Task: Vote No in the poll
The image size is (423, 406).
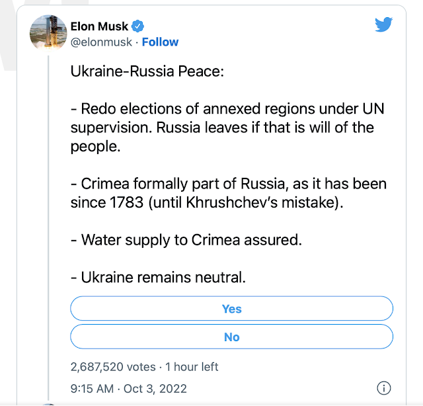Action: (x=231, y=337)
